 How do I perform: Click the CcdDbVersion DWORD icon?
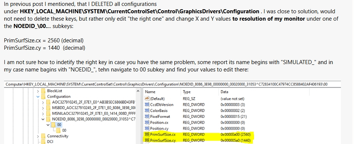(x=147, y=105)
